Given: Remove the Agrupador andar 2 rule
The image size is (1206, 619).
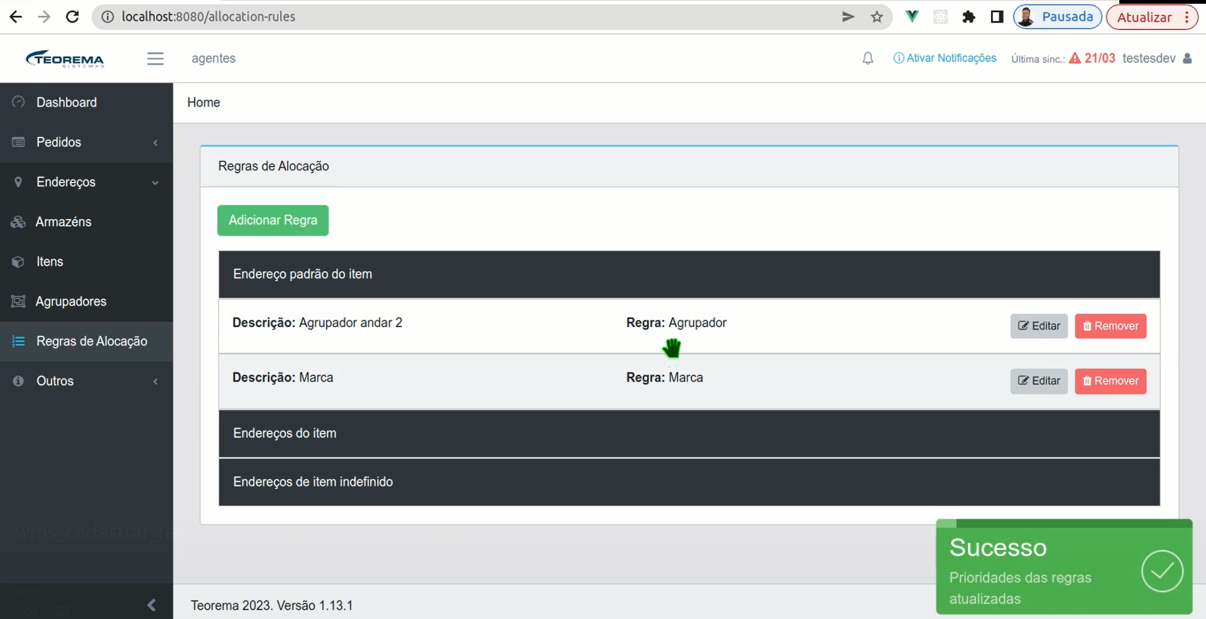Looking at the screenshot, I should [1111, 326].
